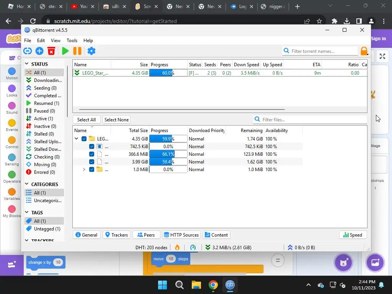
Task: Click the Select None button
Action: 116,120
